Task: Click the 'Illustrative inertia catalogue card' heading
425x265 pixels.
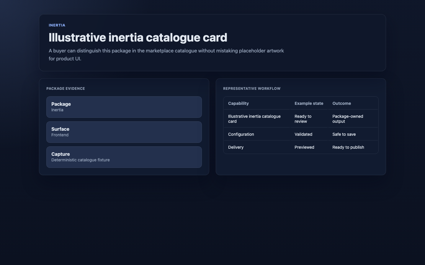Action: (138, 37)
